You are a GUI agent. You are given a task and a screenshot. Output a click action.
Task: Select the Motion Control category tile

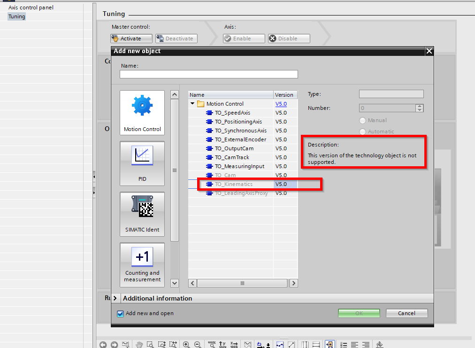tap(142, 112)
